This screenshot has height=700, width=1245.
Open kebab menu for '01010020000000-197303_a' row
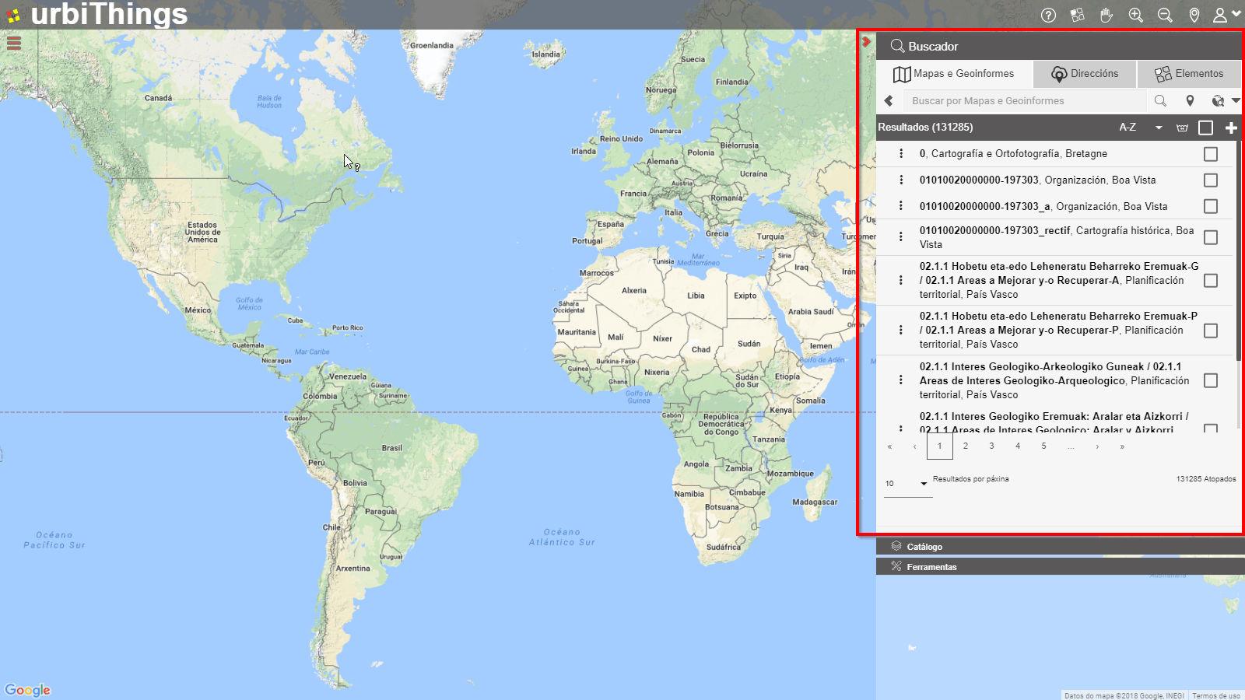[901, 206]
